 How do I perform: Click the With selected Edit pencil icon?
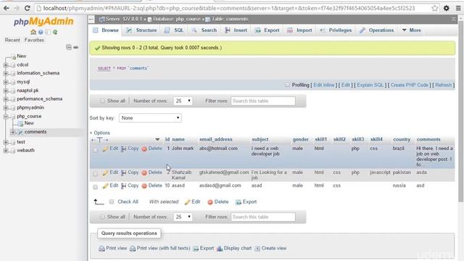coord(187,202)
